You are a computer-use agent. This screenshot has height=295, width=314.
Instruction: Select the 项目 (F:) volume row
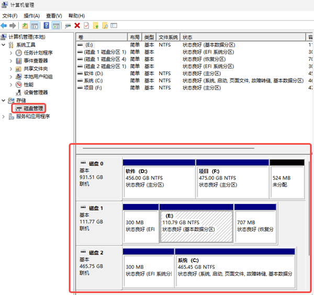[195, 88]
